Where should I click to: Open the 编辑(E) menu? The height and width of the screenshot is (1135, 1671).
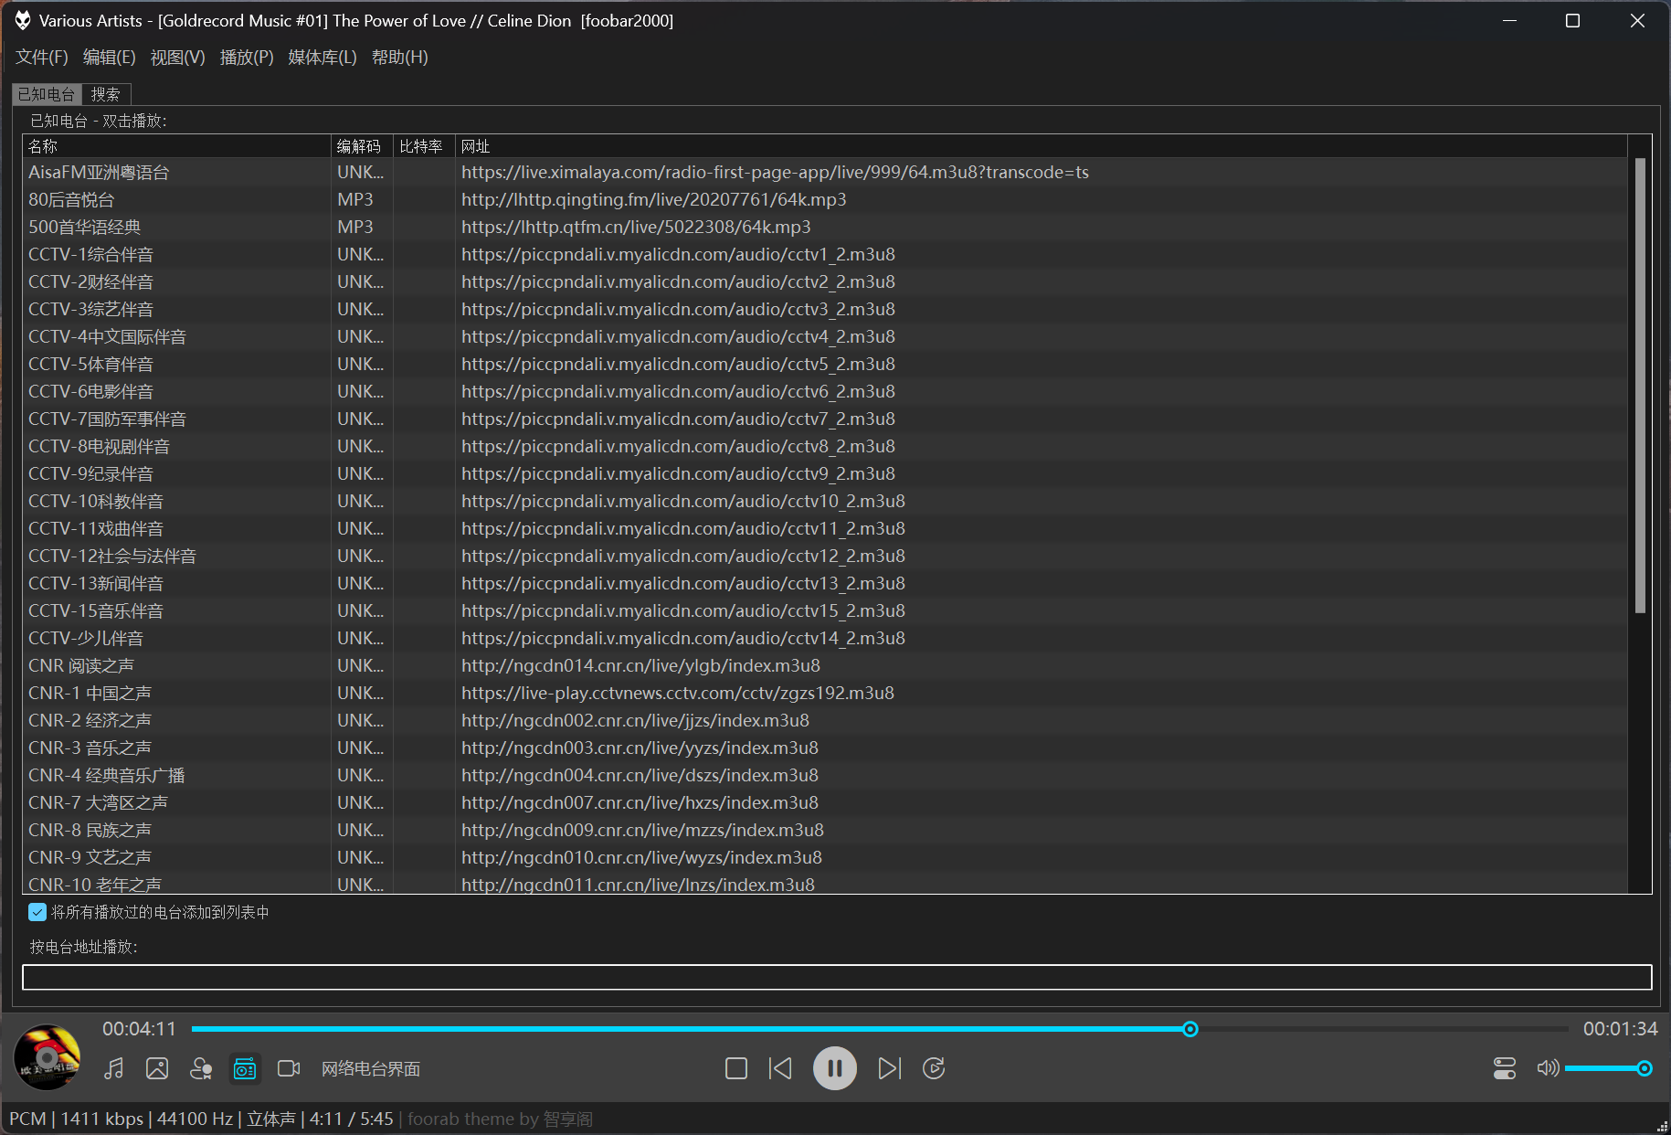pos(109,58)
